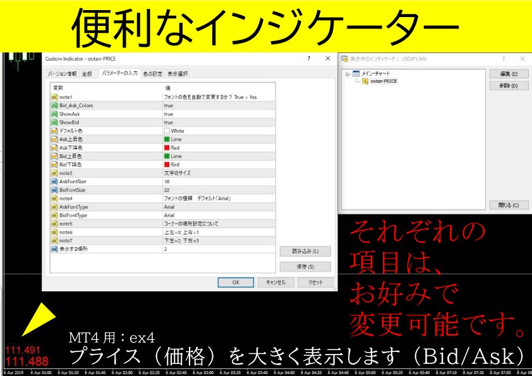Click the BidFontType value Arial
Screen dimensions: 532x376
coord(169,215)
